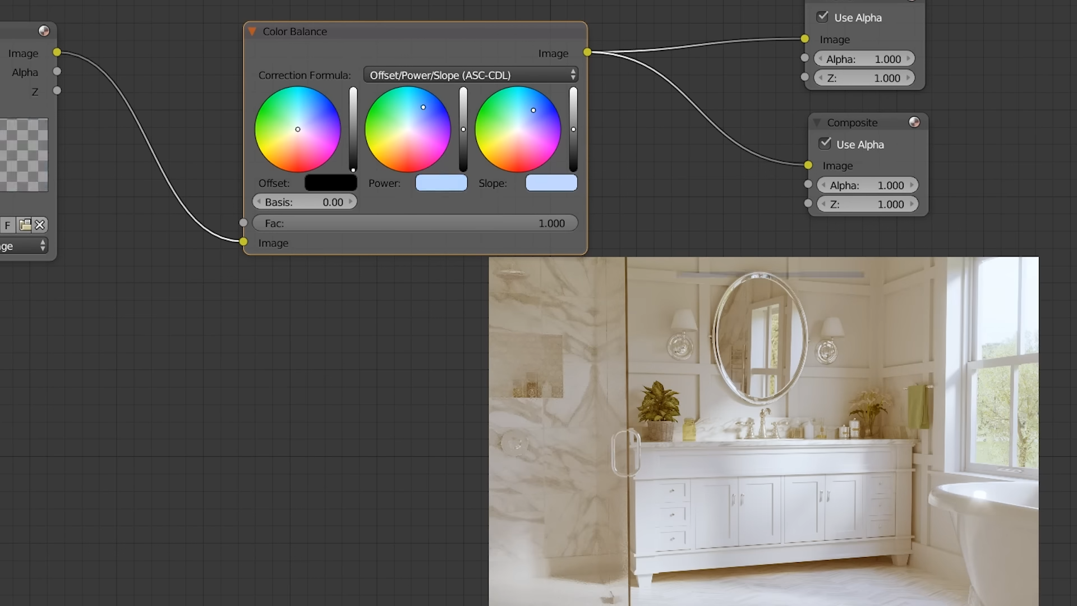Open the image source dropdown on Image node
This screenshot has width=1077, height=606.
[22, 246]
